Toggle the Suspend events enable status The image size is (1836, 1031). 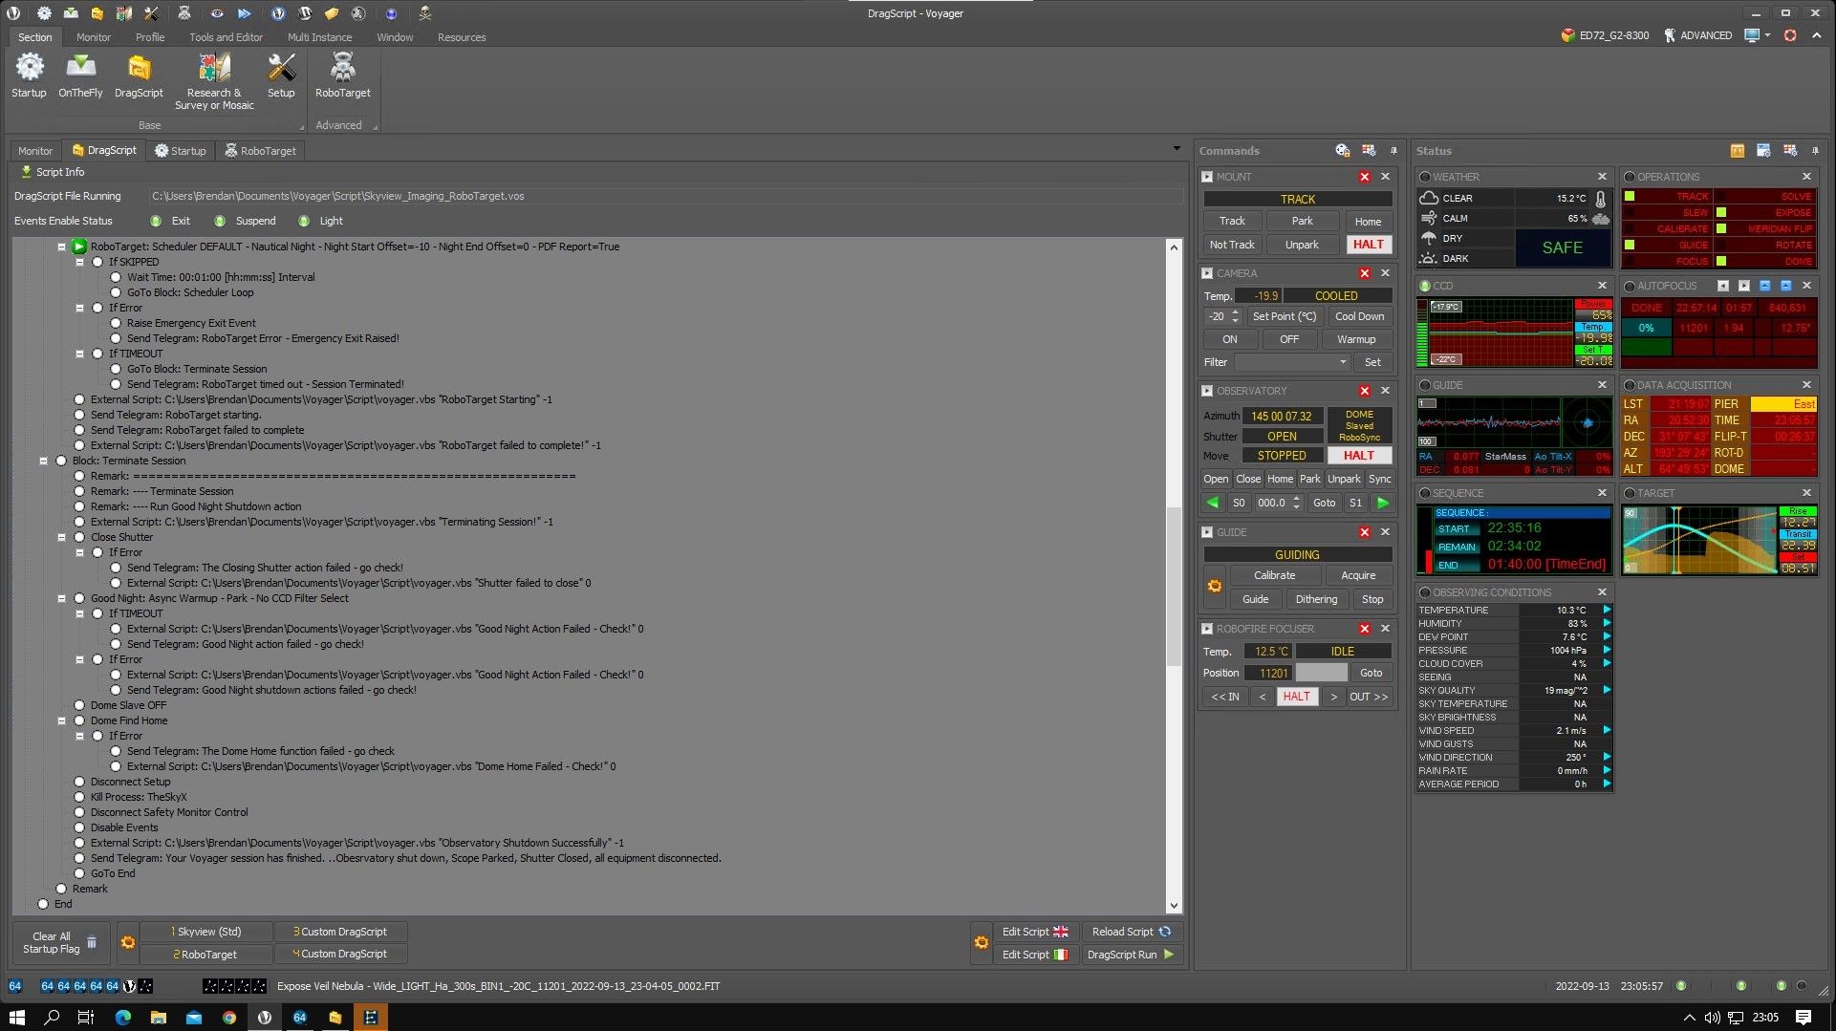coord(220,221)
